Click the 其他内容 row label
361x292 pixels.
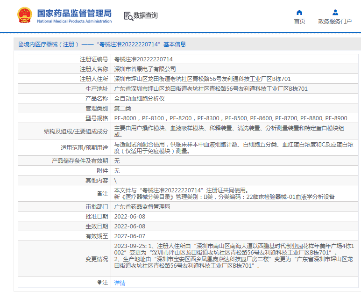click(x=97, y=181)
